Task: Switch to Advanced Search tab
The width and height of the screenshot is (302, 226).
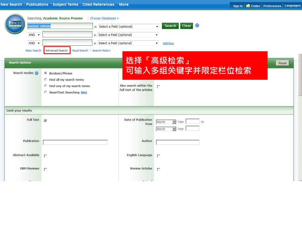Action: pyautogui.click(x=57, y=50)
